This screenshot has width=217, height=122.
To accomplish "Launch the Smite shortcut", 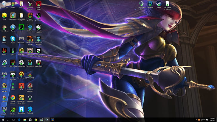I will 13,4.
